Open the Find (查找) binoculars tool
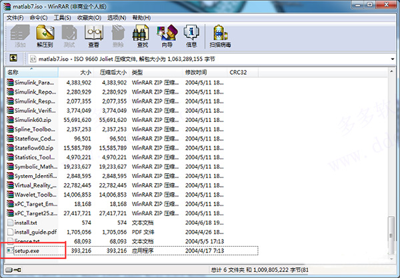Image resolution: width=400 pixels, height=278 pixels. click(141, 36)
